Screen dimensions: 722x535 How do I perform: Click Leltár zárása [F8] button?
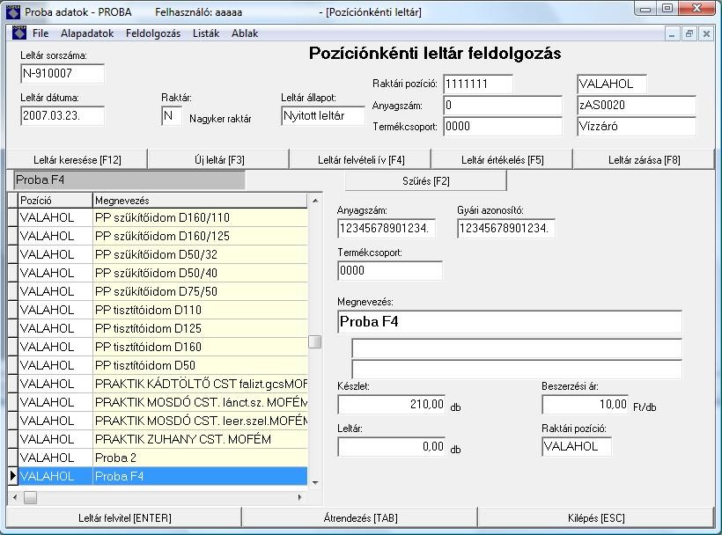(644, 159)
